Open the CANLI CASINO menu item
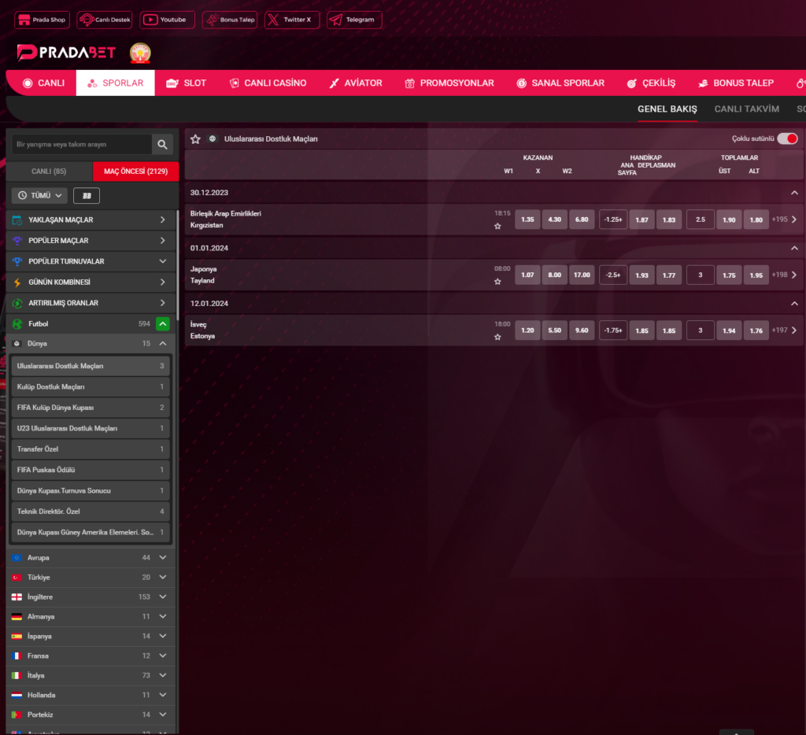This screenshot has height=735, width=806. click(268, 83)
